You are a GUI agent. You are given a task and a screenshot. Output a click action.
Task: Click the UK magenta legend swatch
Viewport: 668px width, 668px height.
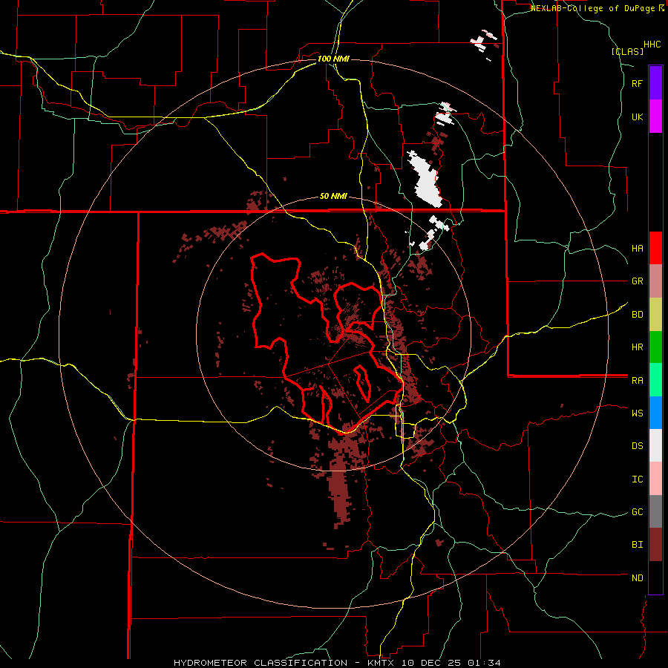pos(655,117)
